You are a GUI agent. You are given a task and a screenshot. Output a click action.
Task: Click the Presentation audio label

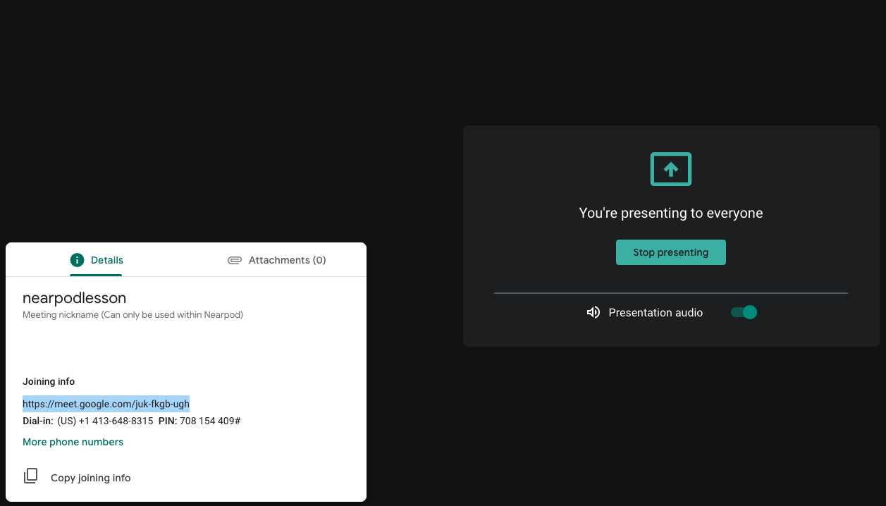point(656,313)
